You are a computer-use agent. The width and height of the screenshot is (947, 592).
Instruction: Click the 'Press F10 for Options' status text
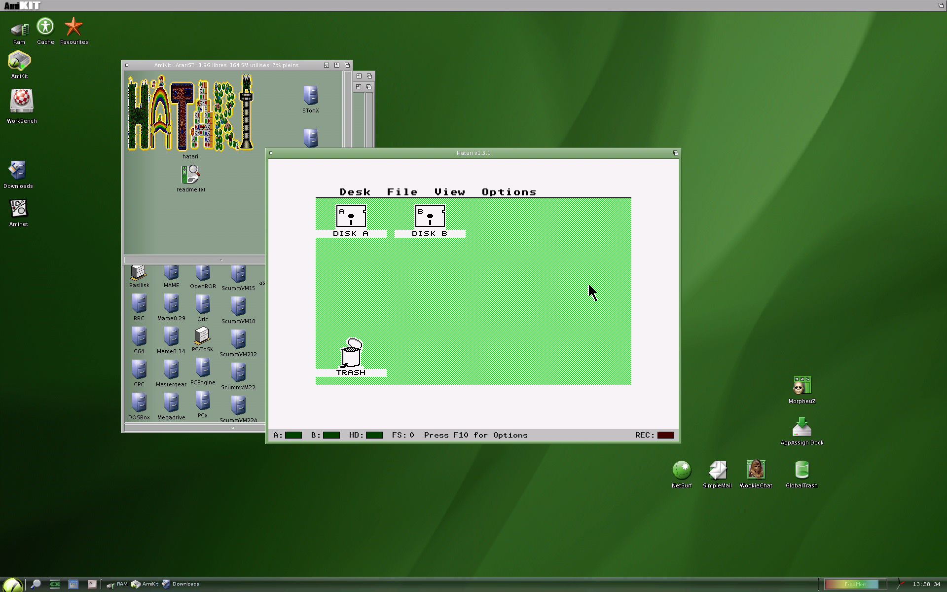tap(475, 435)
